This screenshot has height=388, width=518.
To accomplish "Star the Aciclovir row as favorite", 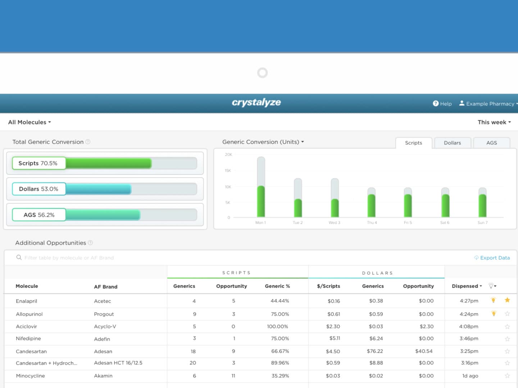I will click(x=507, y=326).
